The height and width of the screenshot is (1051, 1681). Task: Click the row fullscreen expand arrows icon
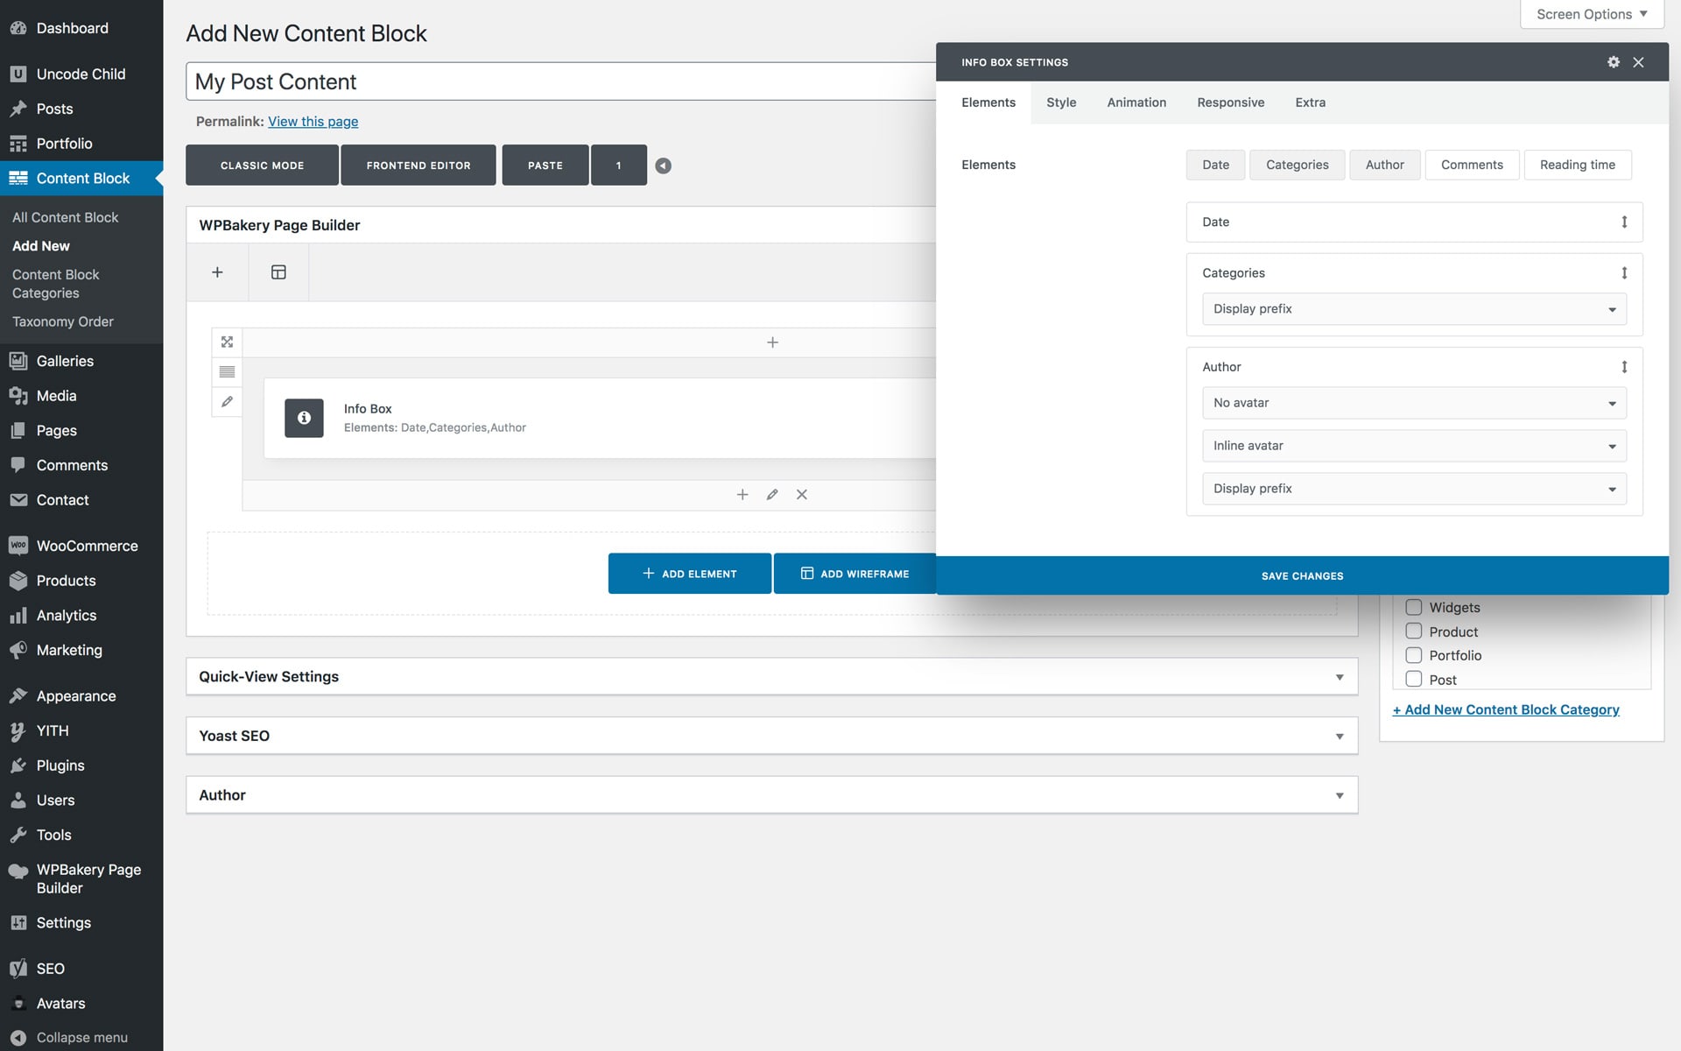coord(227,342)
